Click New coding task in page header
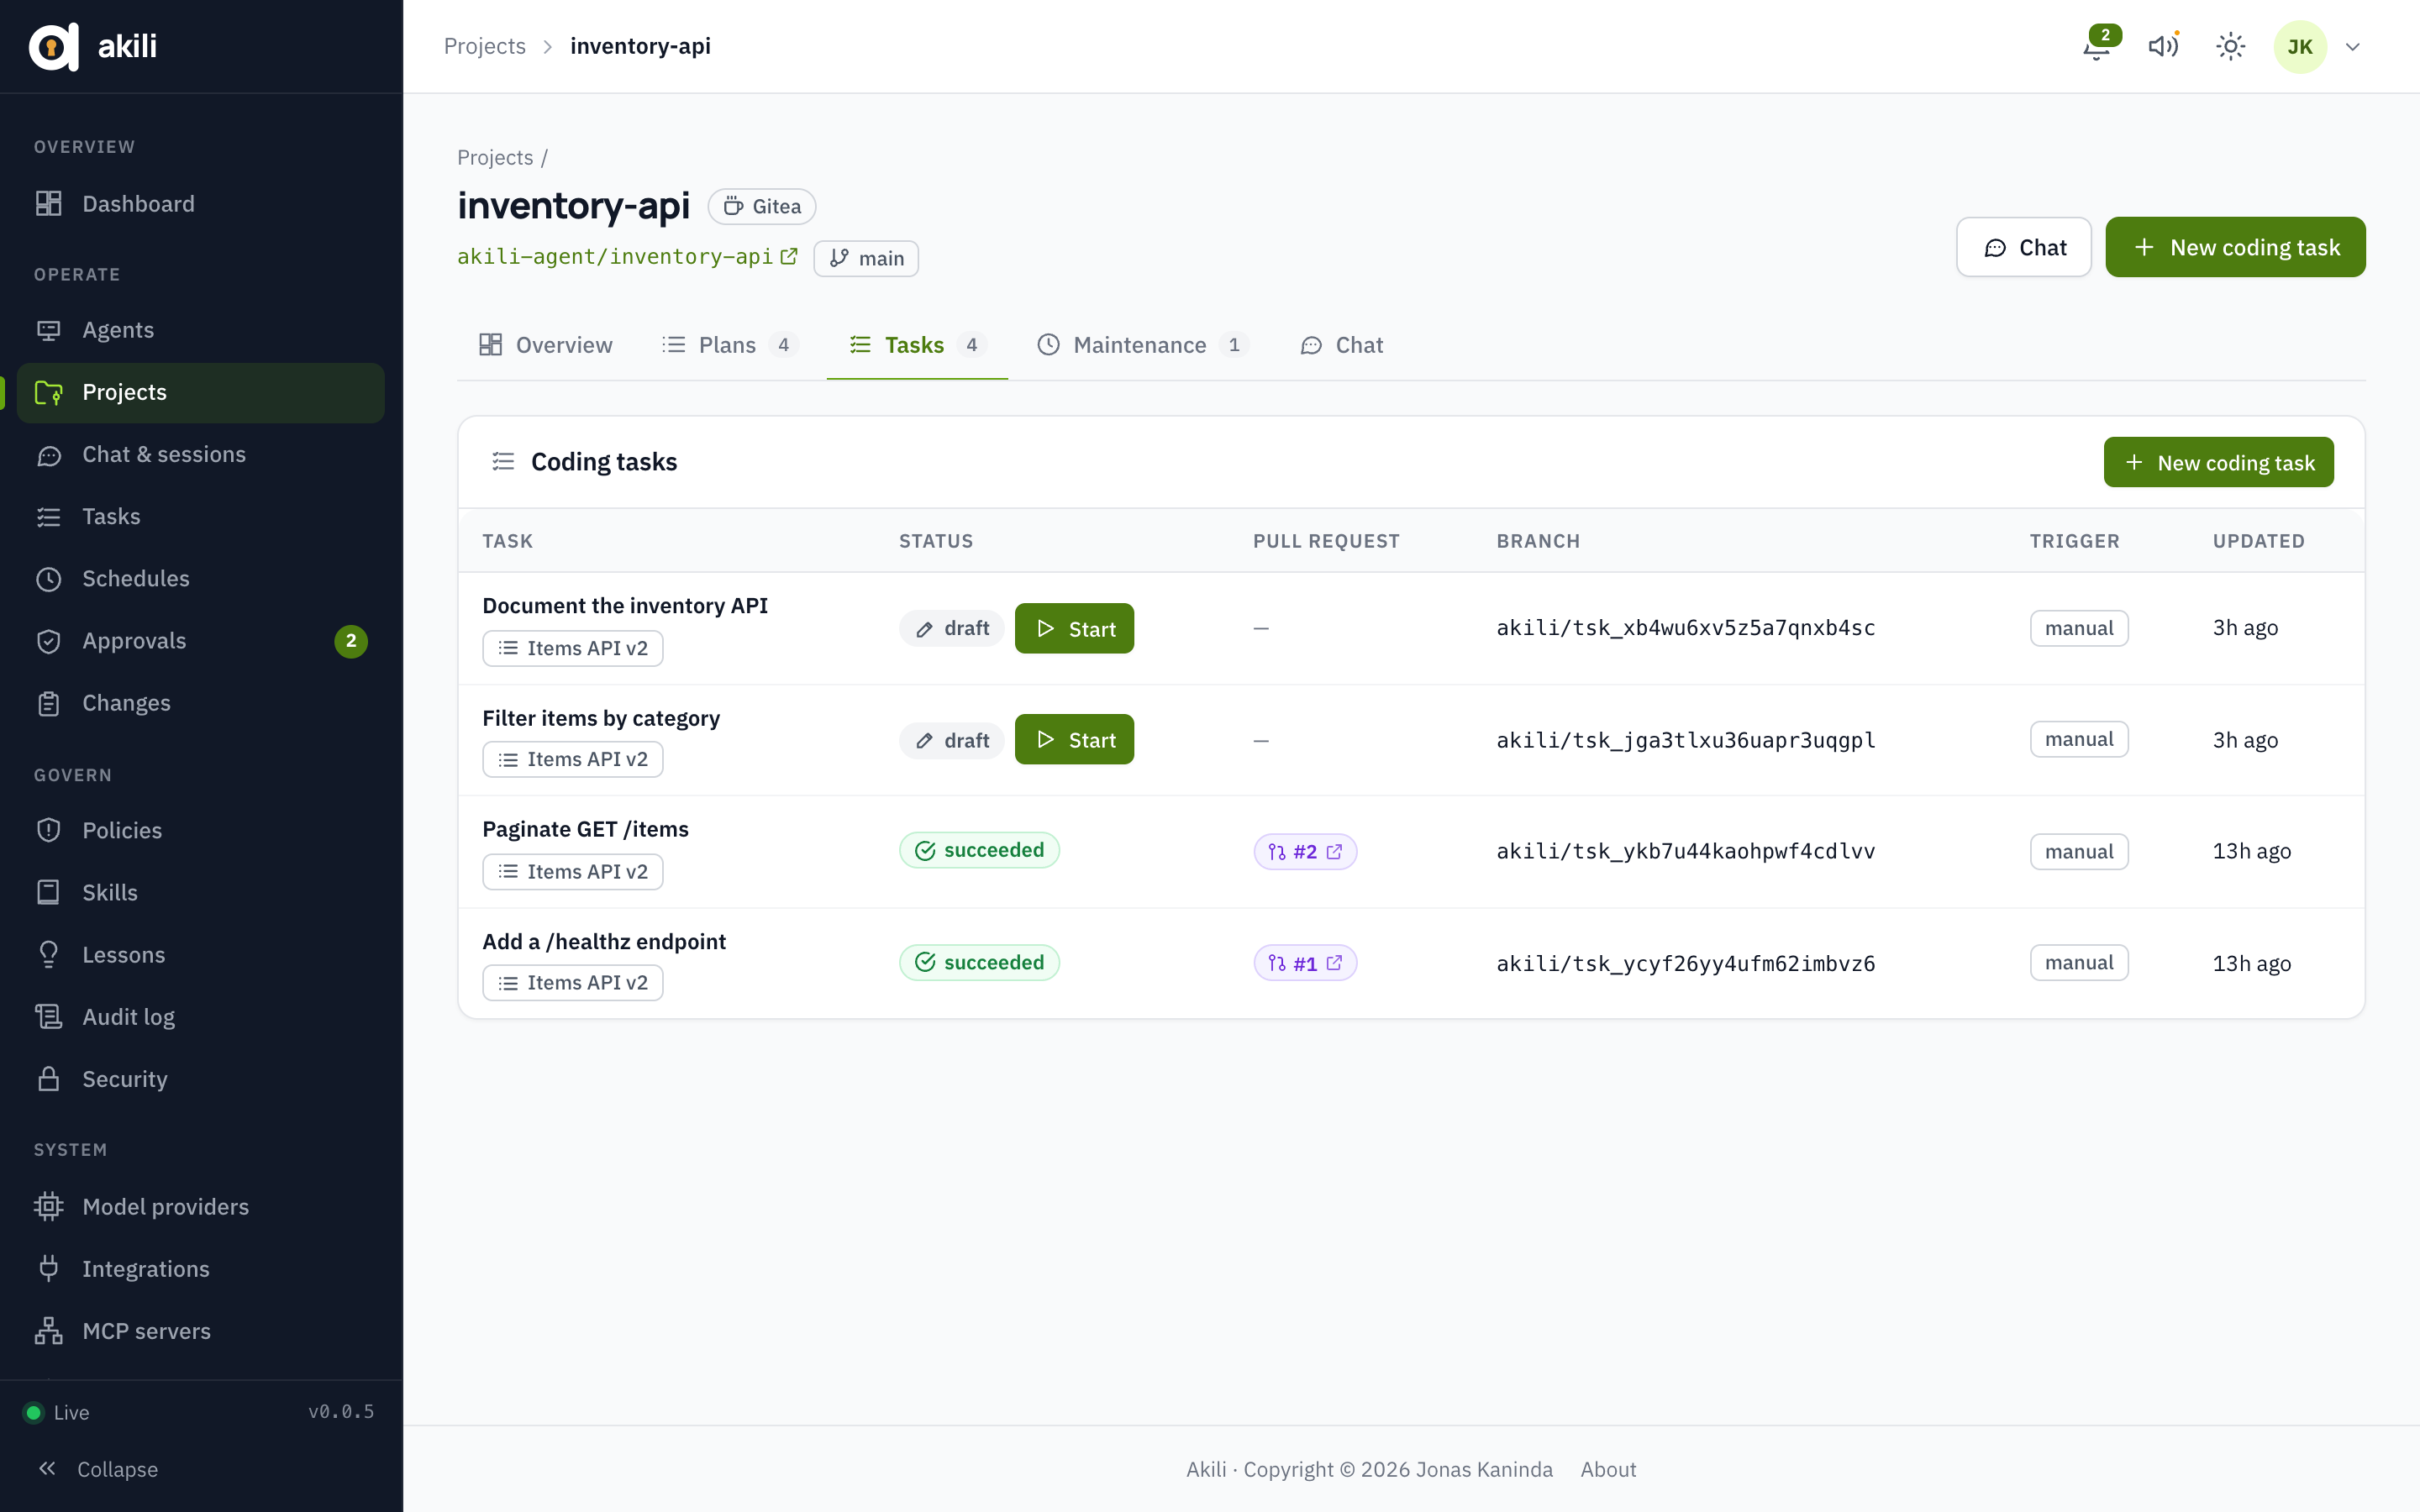This screenshot has width=2420, height=1512. click(x=2235, y=247)
